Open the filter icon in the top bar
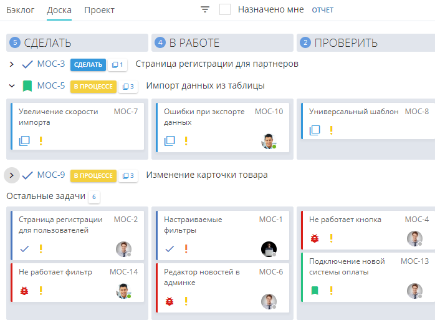The height and width of the screenshot is (320, 435). tap(205, 10)
